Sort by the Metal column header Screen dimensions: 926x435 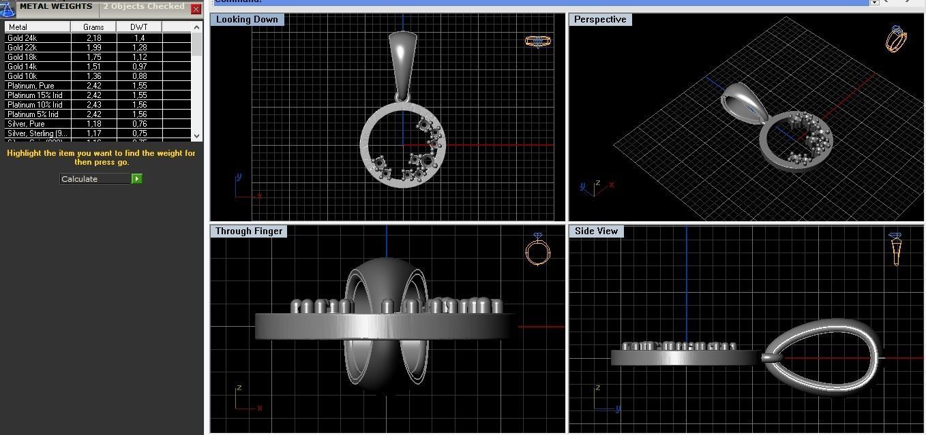(x=38, y=27)
